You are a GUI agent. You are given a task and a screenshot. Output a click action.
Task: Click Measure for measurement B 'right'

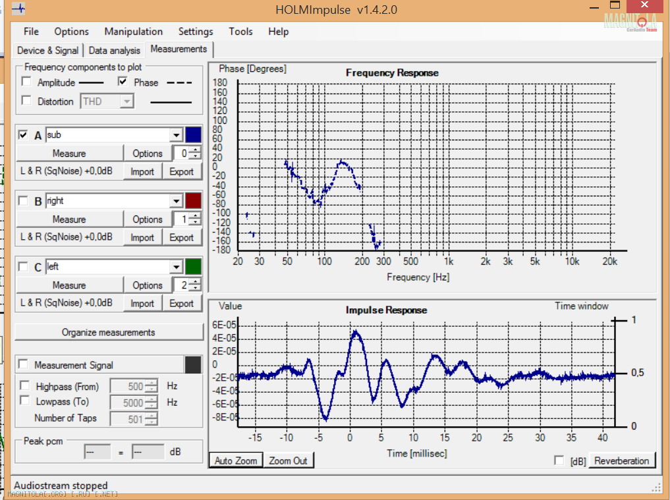pos(69,219)
